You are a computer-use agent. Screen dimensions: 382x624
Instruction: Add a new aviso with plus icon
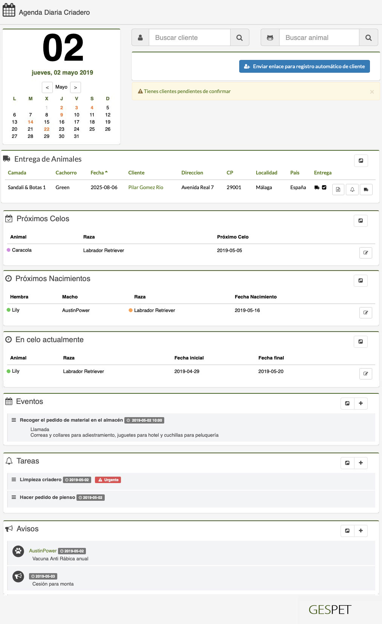pos(361,531)
